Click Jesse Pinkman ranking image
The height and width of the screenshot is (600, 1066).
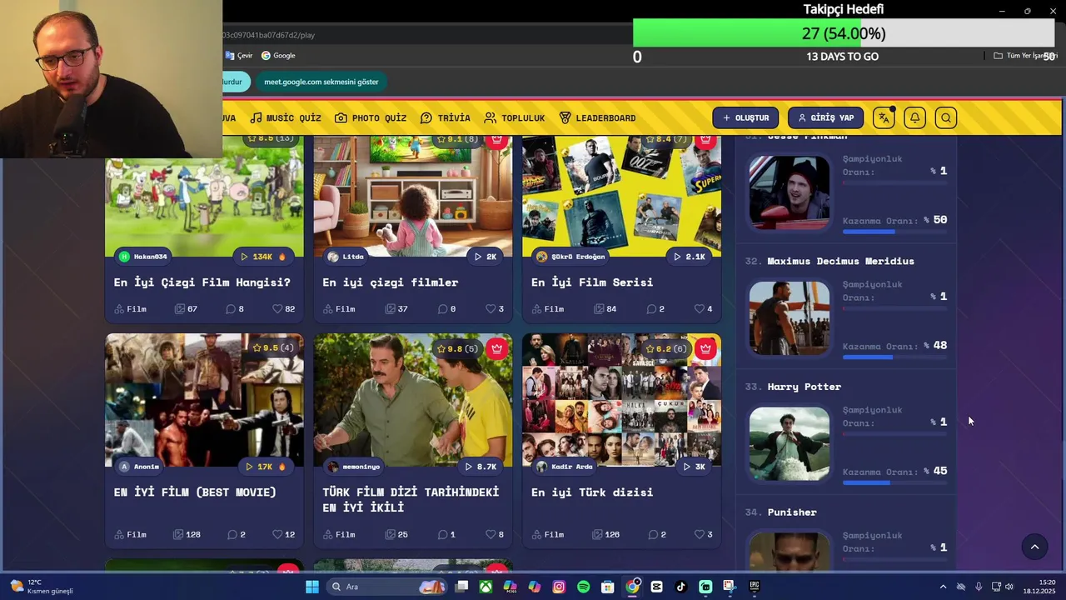coord(790,192)
